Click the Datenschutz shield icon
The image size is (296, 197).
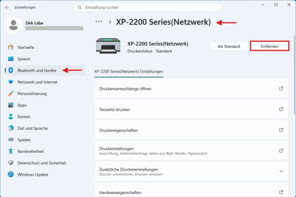(x=11, y=162)
